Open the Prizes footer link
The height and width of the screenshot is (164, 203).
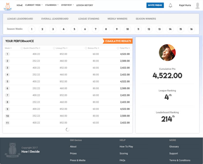[x=73, y=153]
